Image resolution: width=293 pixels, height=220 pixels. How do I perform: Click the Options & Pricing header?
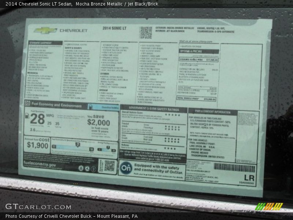(x=194, y=51)
